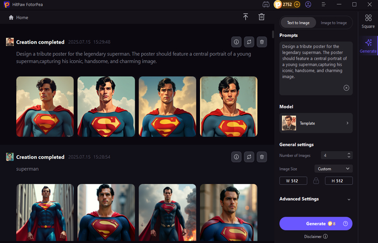Click the help question mark on Generate button
This screenshot has width=378, height=243.
(345, 224)
